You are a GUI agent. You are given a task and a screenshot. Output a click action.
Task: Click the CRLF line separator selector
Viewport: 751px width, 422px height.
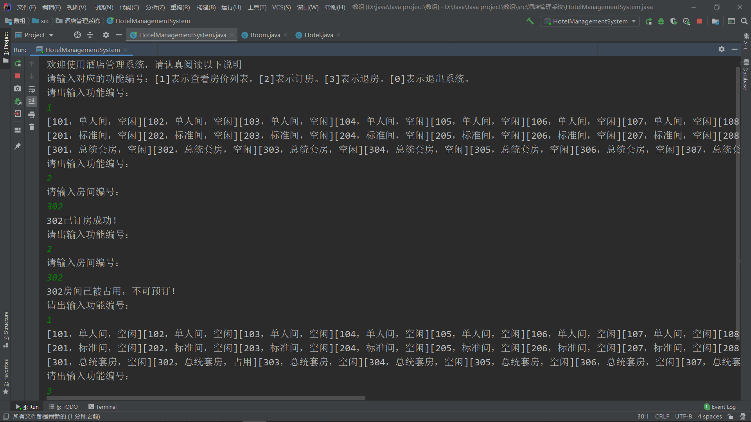click(662, 417)
